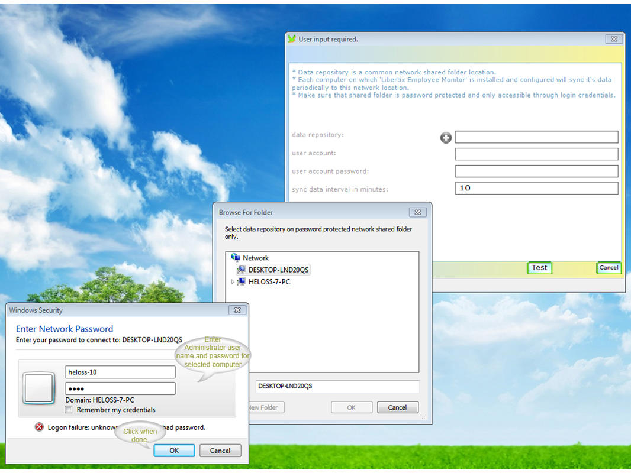Viewport: 631px width, 473px height.
Task: Click Cancel in User input required window
Action: [609, 268]
